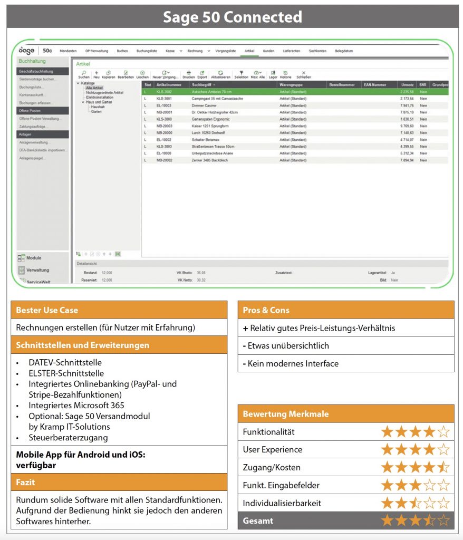
Task: Expand the Rechnung dropdown arrow
Action: [209, 51]
